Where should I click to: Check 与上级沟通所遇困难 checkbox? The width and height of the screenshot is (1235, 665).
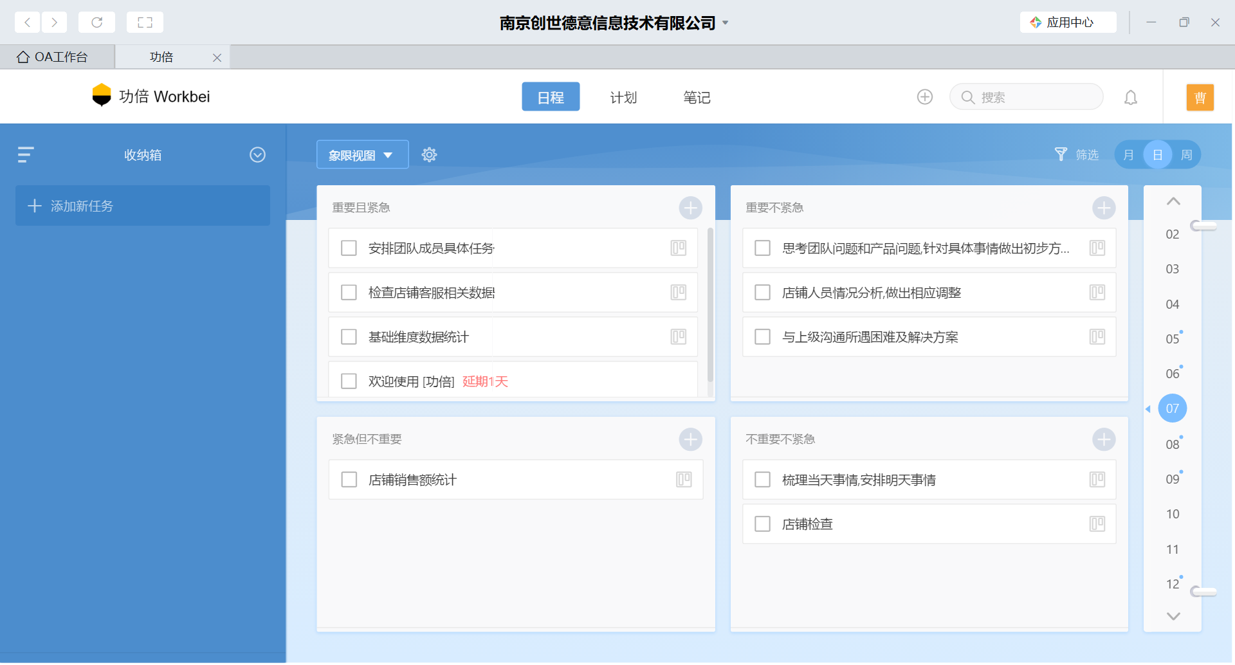click(x=762, y=337)
